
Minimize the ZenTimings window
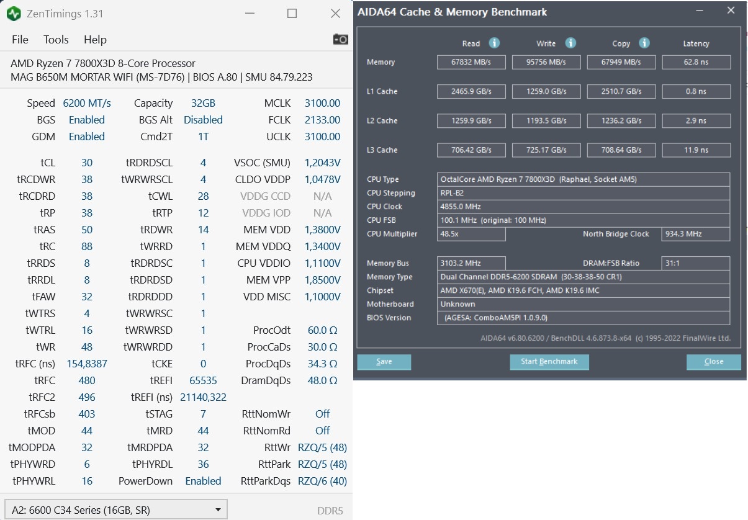tap(249, 13)
